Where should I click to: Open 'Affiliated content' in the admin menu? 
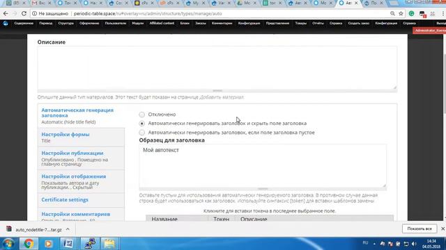point(162,23)
